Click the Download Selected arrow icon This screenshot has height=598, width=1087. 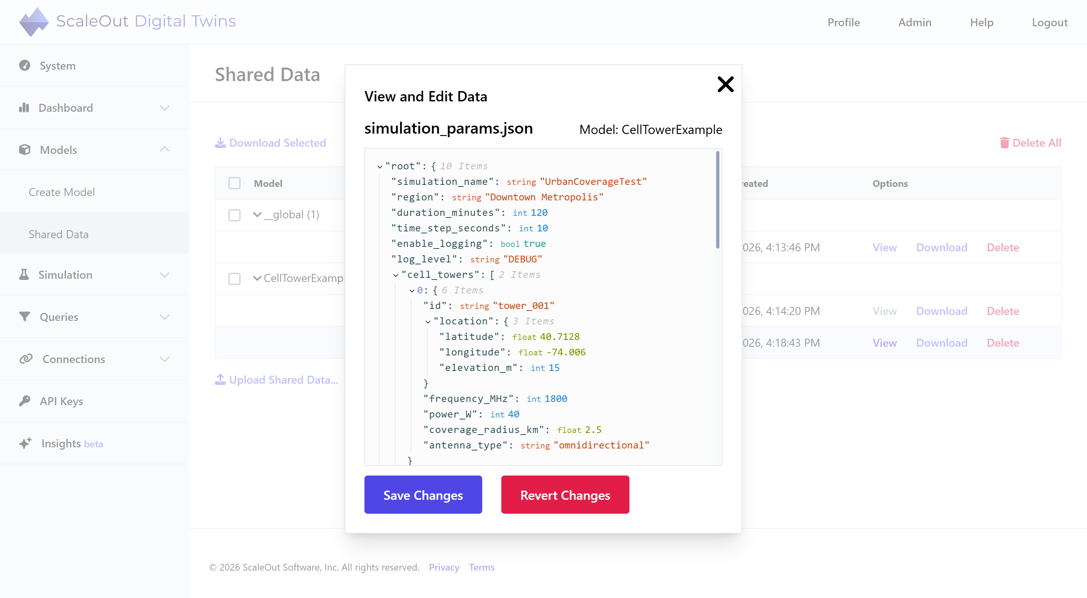pos(220,143)
